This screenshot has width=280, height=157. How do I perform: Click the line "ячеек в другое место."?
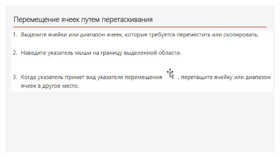coord(50,86)
